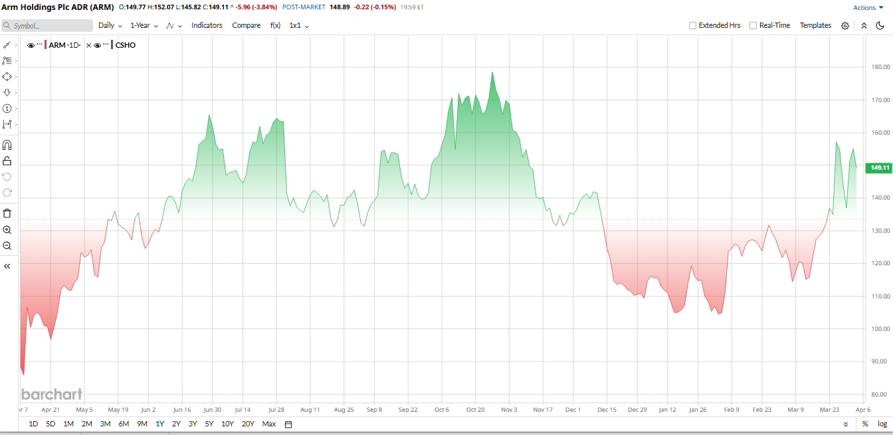Expand the trend line tool submenu arrow
The image size is (893, 435).
[16, 45]
